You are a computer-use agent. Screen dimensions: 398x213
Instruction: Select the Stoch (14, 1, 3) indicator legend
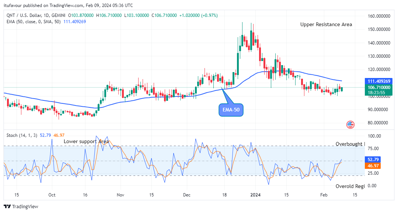[22, 135]
